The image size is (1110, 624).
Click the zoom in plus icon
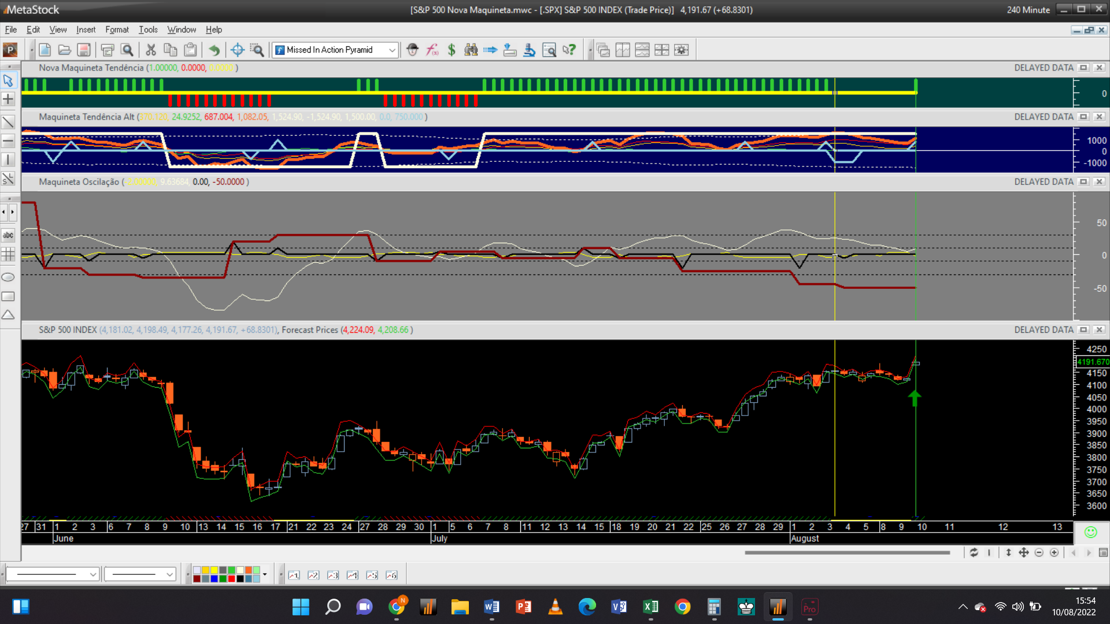click(1054, 553)
